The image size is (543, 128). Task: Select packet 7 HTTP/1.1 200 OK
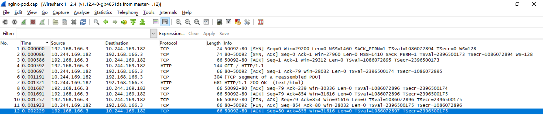tap(271, 83)
